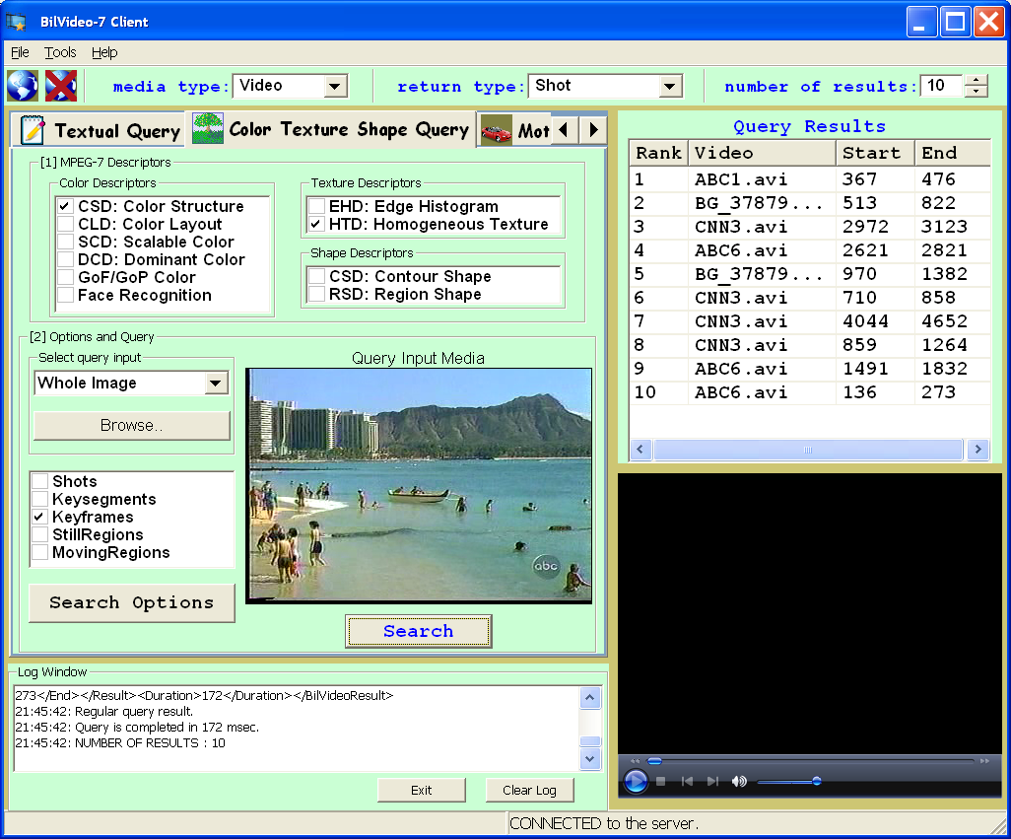1011x839 pixels.
Task: Click the stop button in media player
Action: click(661, 781)
